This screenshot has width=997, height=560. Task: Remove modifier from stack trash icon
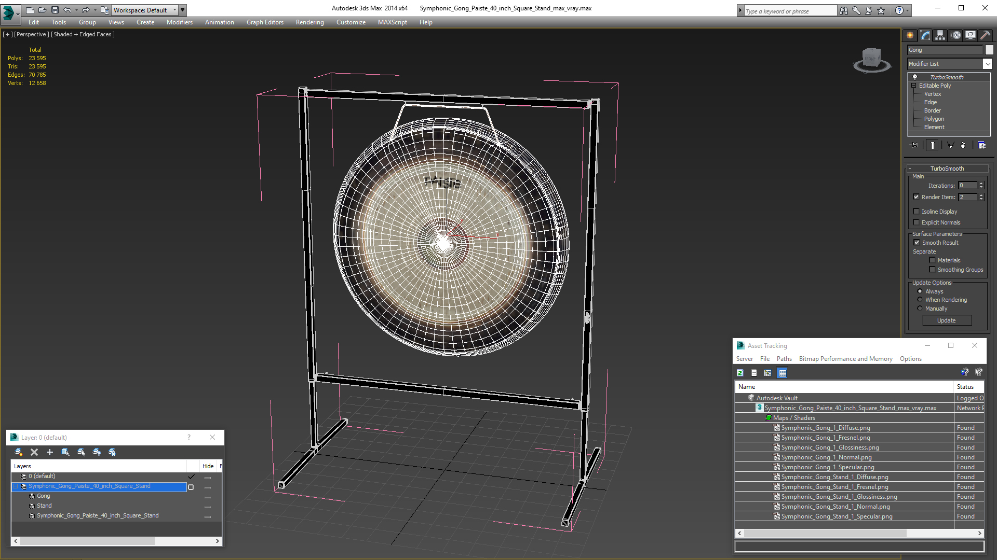963,145
